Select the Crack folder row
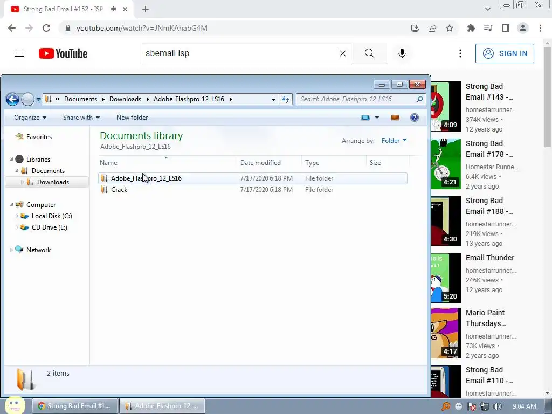 pos(253,190)
